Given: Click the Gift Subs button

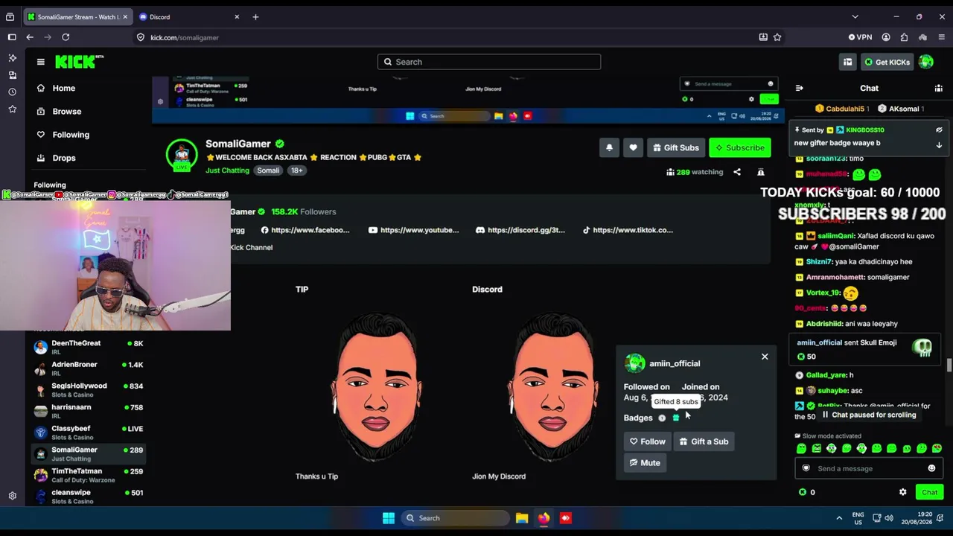Looking at the screenshot, I should [676, 147].
